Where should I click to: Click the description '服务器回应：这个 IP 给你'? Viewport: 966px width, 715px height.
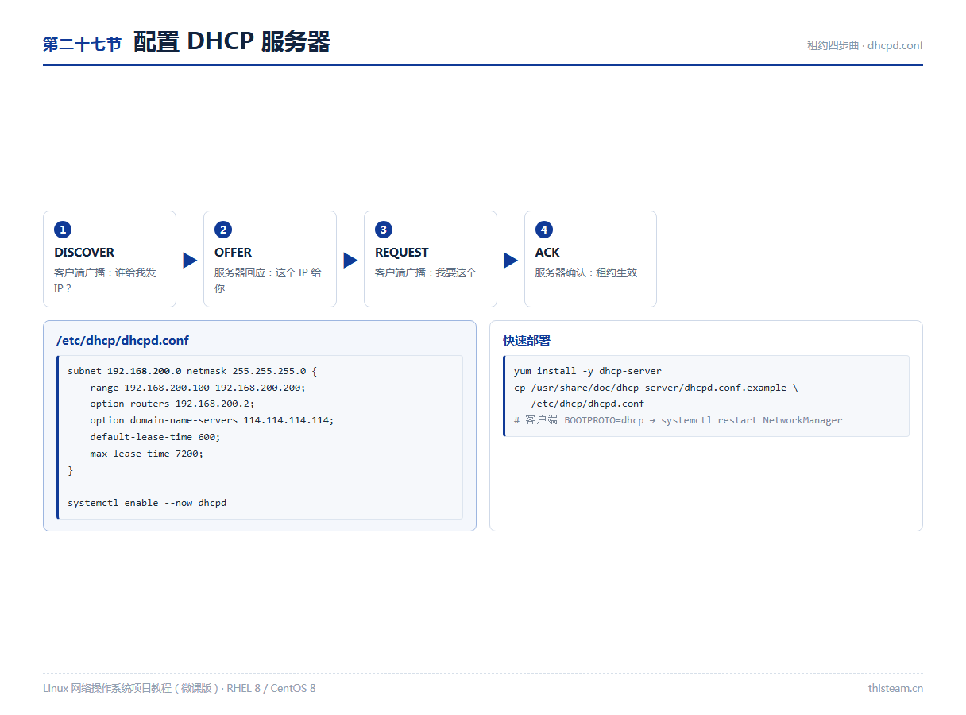[268, 280]
